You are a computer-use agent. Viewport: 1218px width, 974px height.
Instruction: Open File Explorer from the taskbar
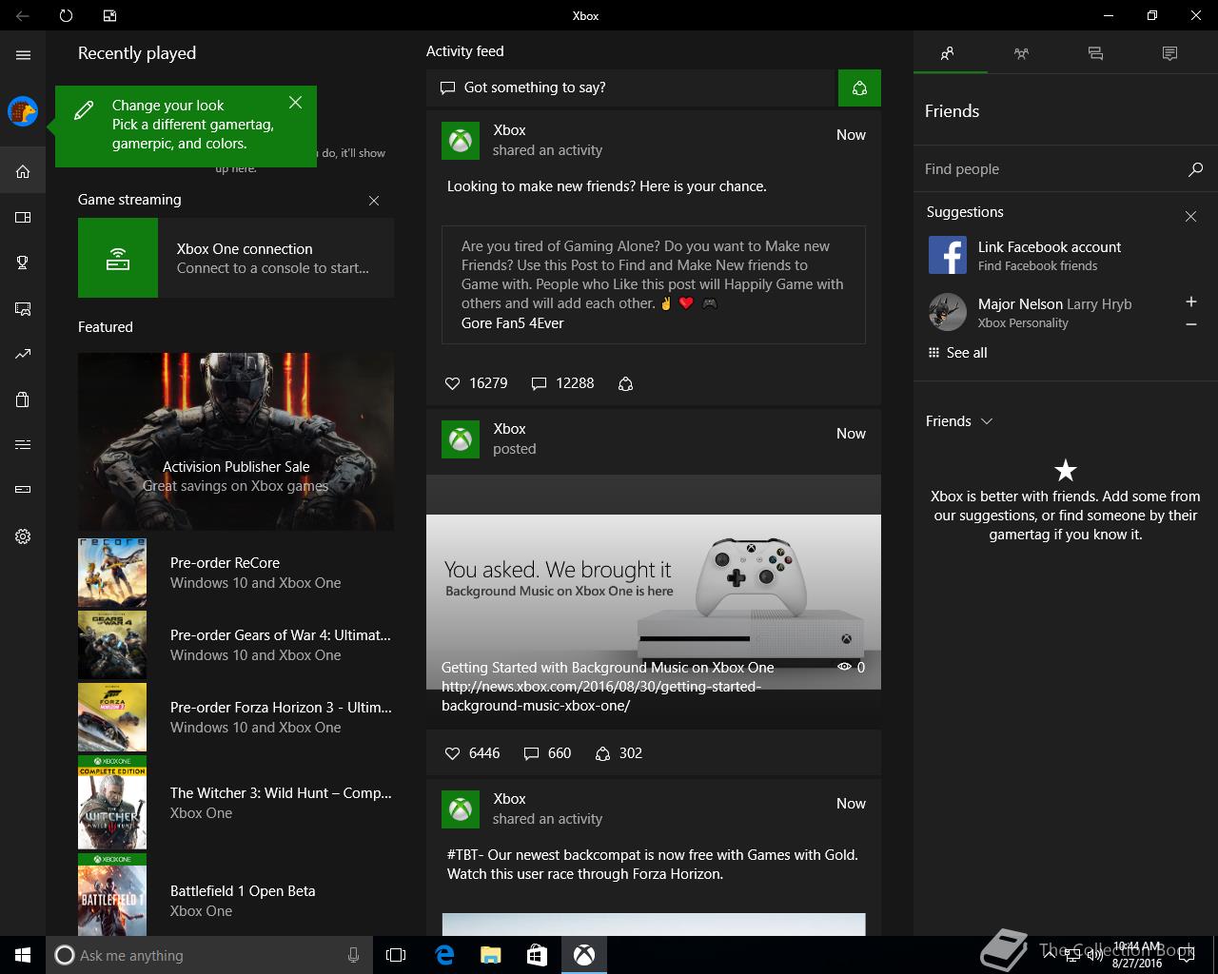coord(490,955)
